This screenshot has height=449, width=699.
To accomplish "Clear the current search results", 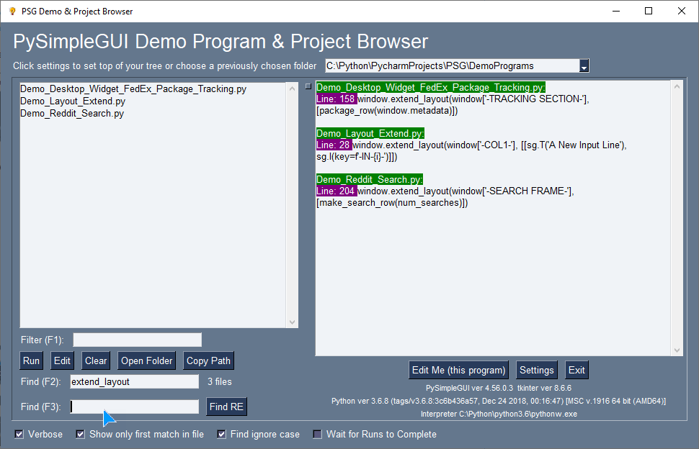I will point(95,360).
